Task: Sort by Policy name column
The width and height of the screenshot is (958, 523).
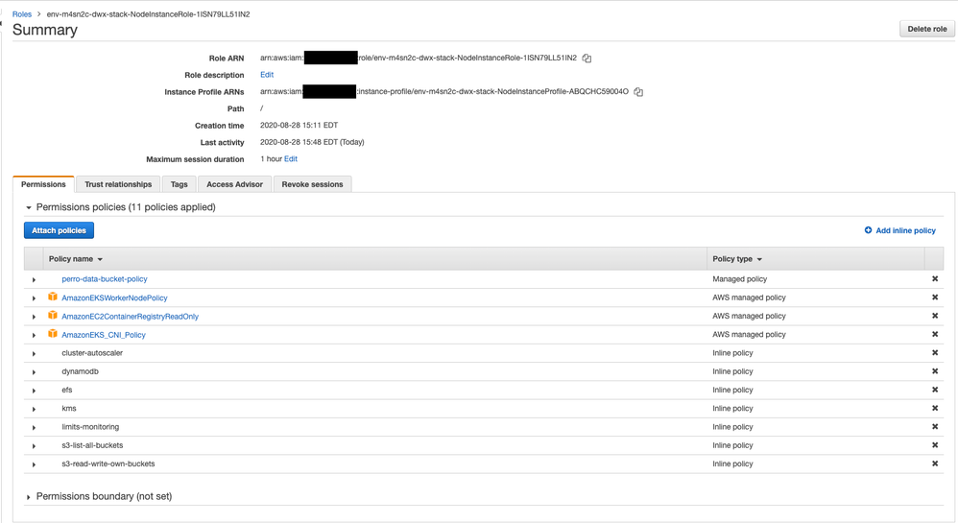Action: click(76, 259)
